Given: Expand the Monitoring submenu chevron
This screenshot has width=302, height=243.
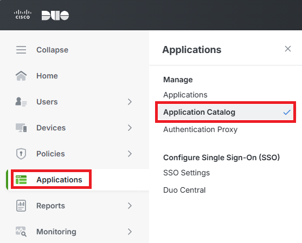Looking at the screenshot, I should [x=130, y=232].
